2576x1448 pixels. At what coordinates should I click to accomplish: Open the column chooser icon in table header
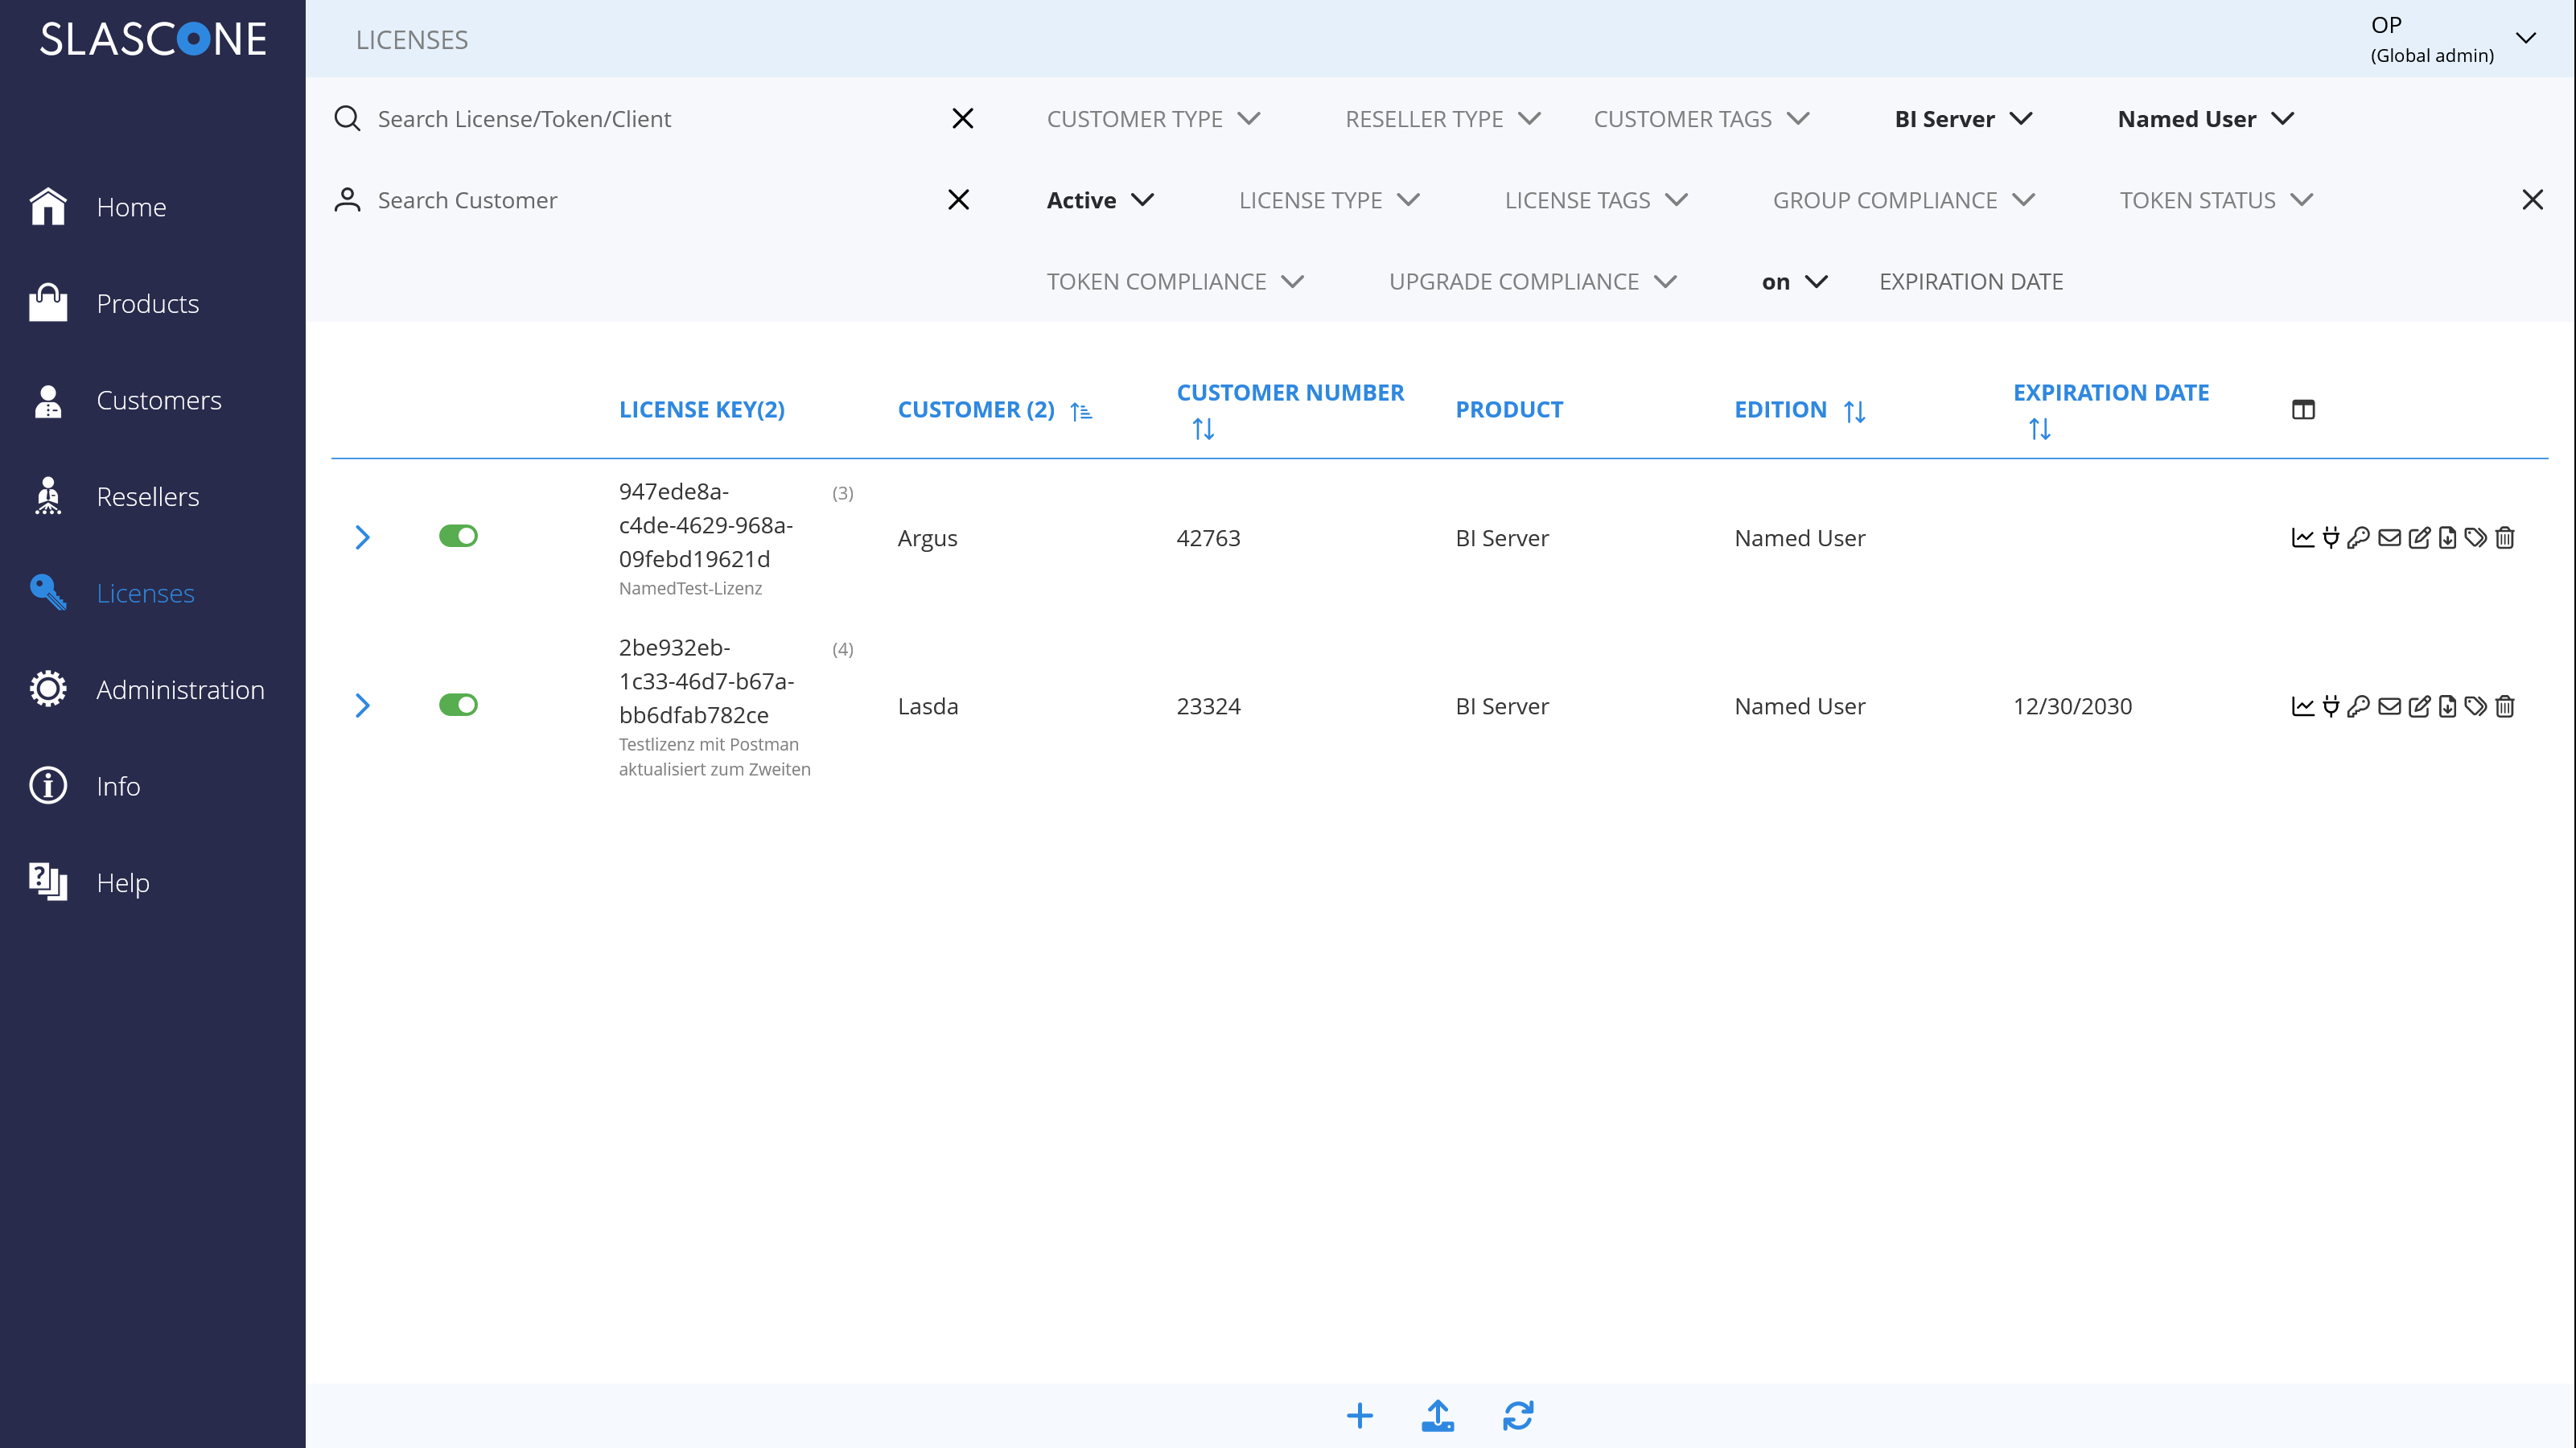(x=2303, y=410)
